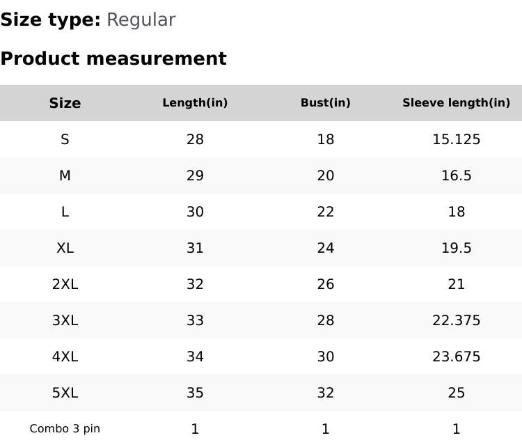522x447 pixels.
Task: Select the M size row label
Action: coord(65,175)
